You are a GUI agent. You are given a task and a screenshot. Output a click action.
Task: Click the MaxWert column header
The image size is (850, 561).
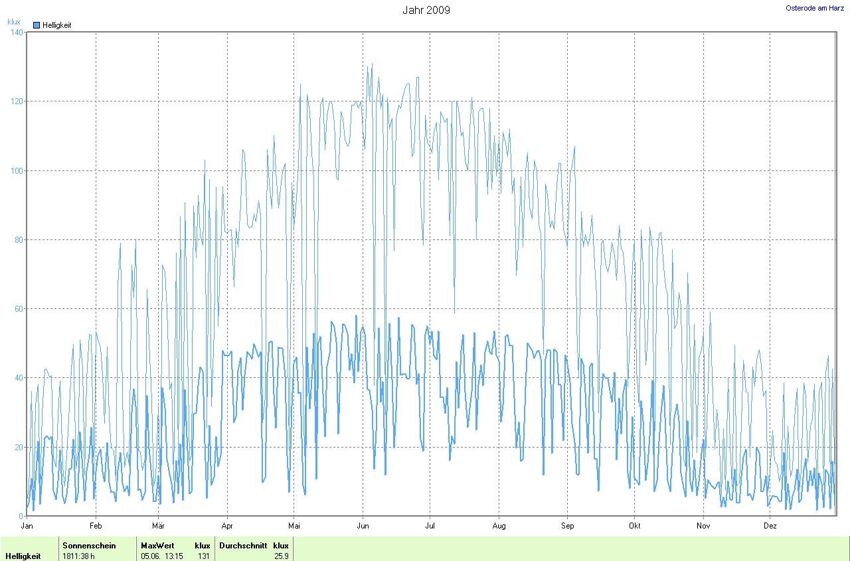click(x=157, y=546)
